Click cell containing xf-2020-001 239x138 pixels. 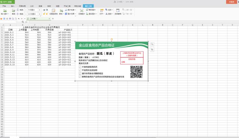coord(68,32)
